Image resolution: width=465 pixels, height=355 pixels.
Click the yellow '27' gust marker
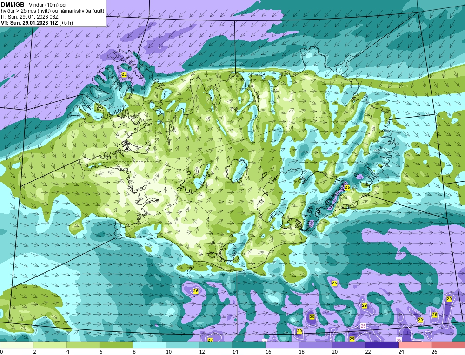(x=210, y=340)
